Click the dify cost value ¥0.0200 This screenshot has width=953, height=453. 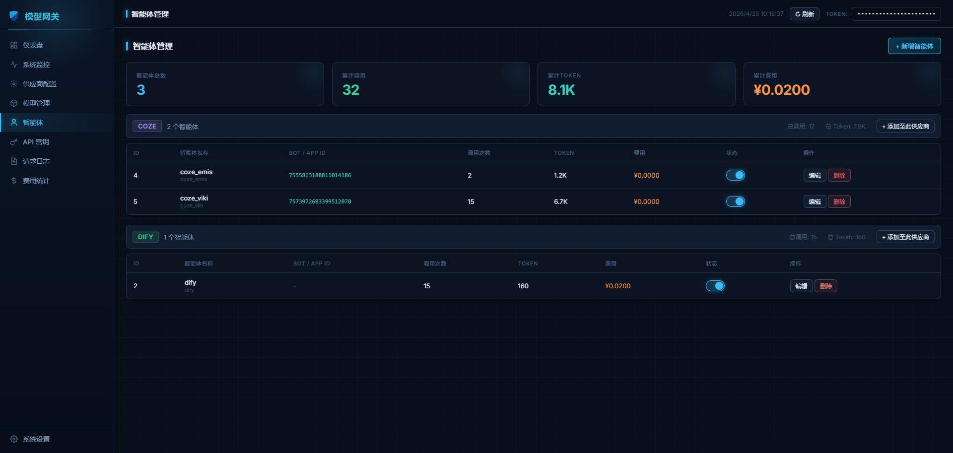tap(617, 286)
